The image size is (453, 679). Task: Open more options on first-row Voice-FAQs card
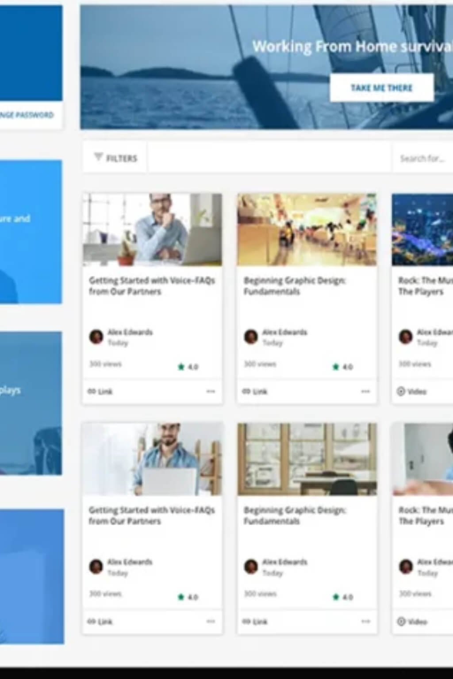(x=211, y=391)
